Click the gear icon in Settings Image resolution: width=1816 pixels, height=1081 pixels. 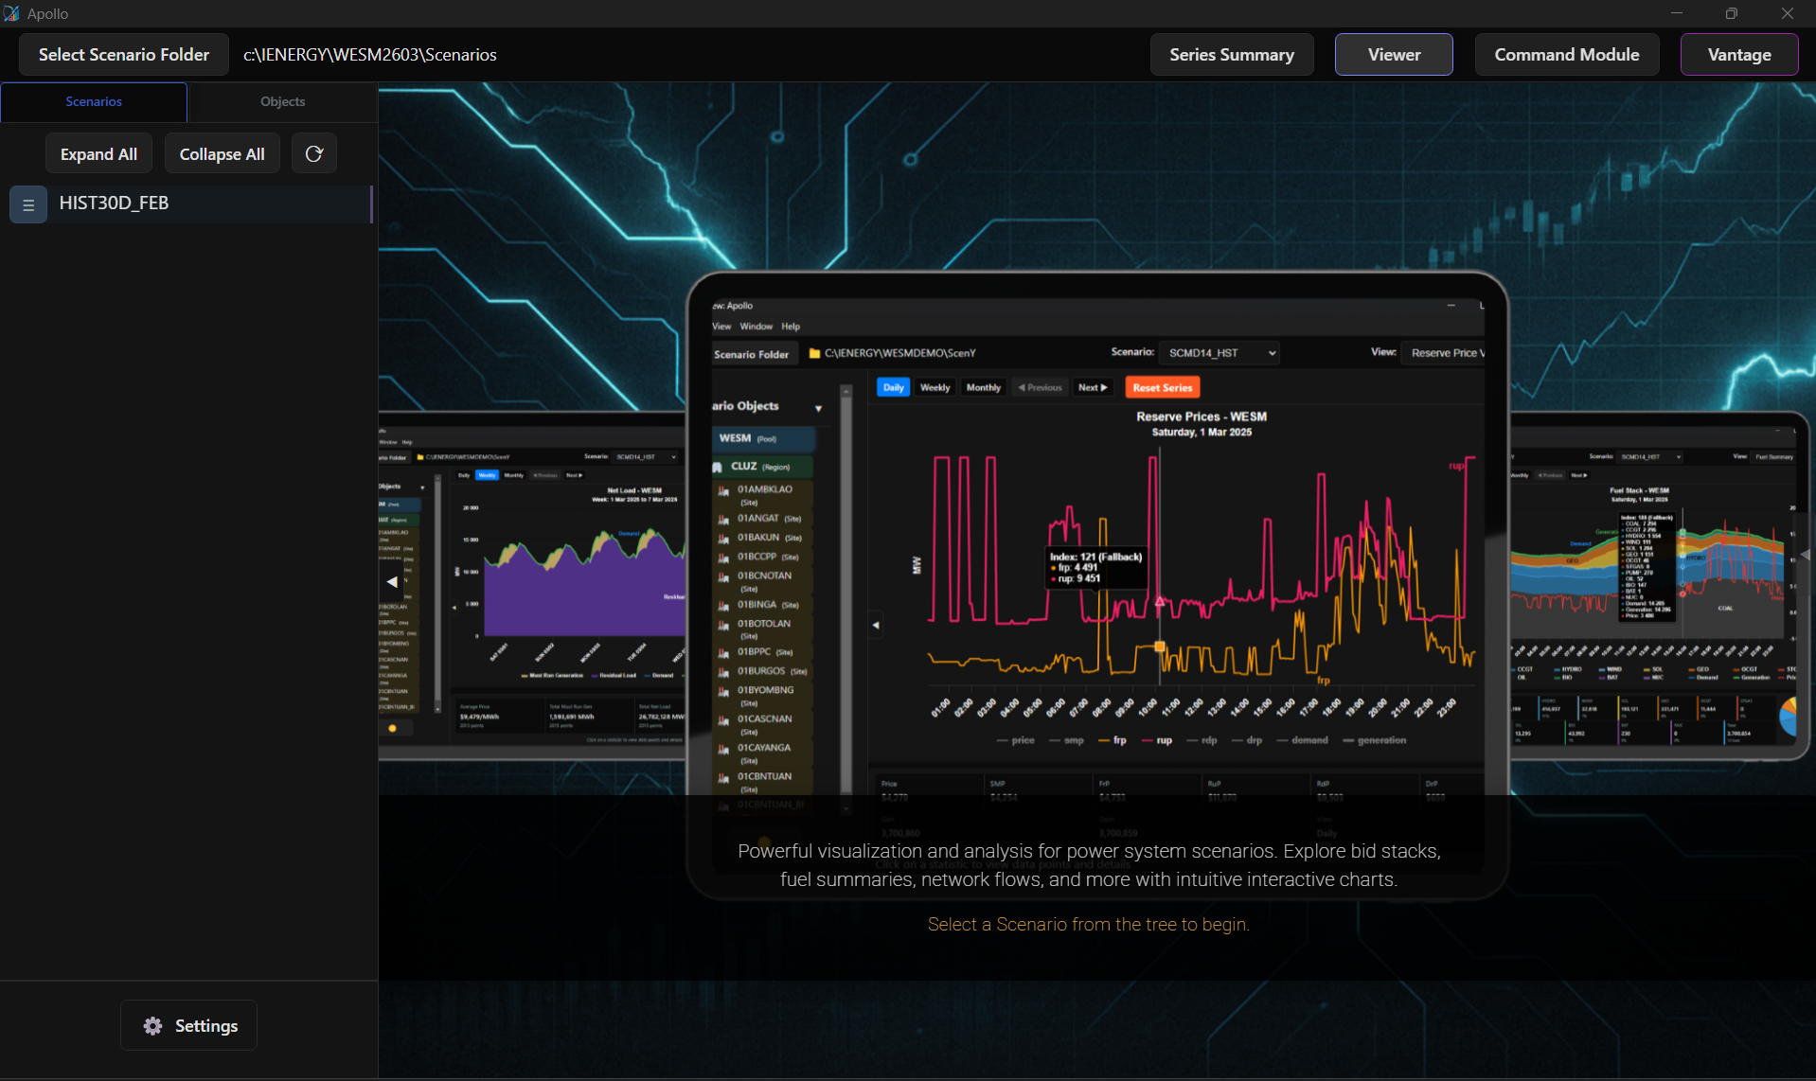point(152,1026)
